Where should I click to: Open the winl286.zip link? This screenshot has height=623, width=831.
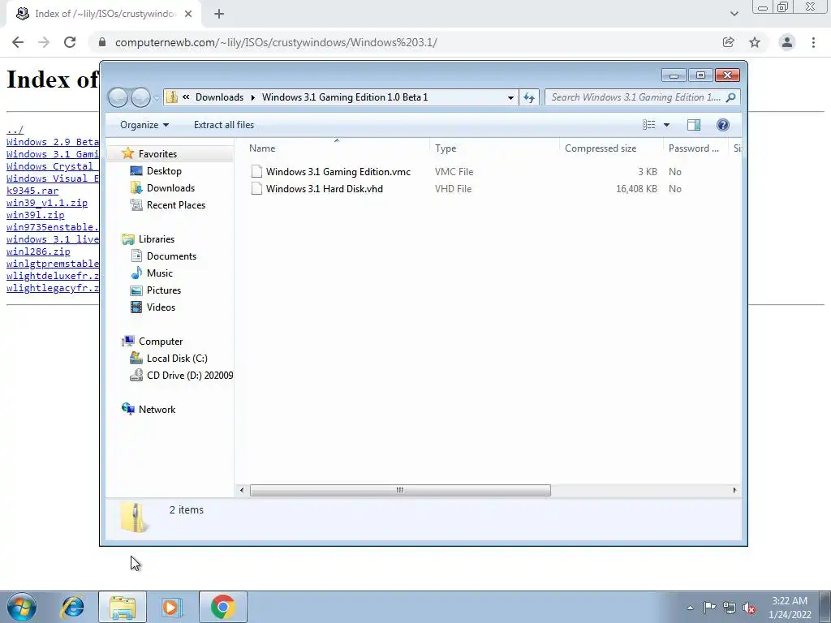38,251
